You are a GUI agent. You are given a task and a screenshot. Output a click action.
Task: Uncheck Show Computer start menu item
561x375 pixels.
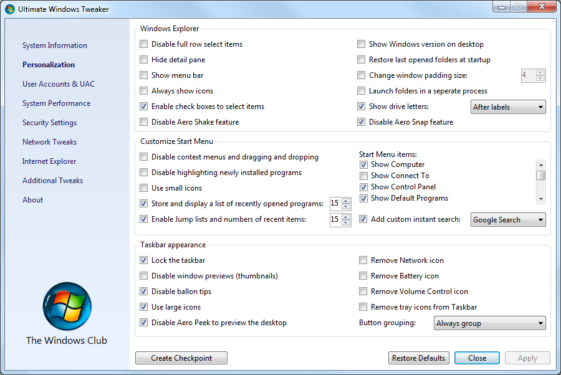tap(363, 164)
